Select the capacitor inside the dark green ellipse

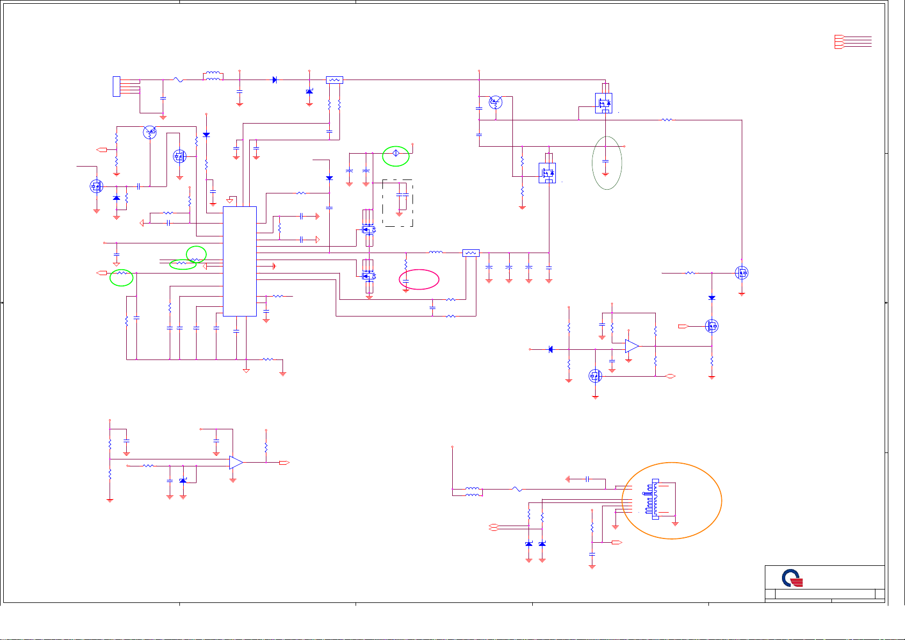point(605,161)
